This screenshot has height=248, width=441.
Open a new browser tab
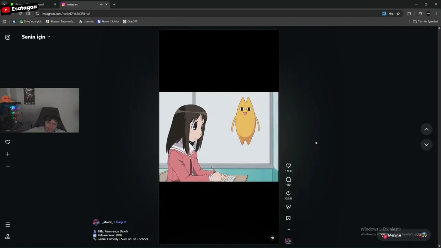point(114,4)
